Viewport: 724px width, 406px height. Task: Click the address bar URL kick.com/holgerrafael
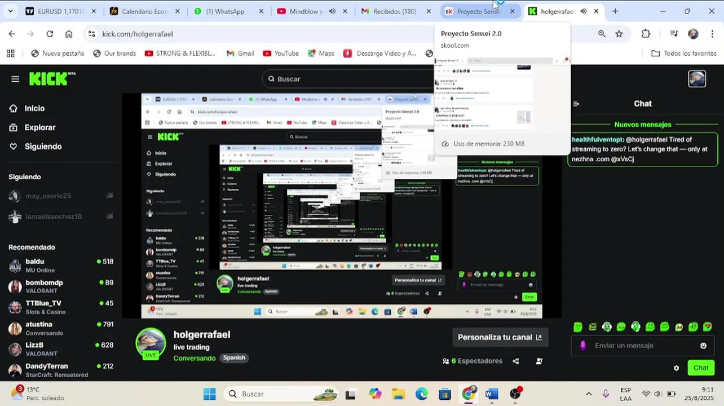tap(138, 34)
